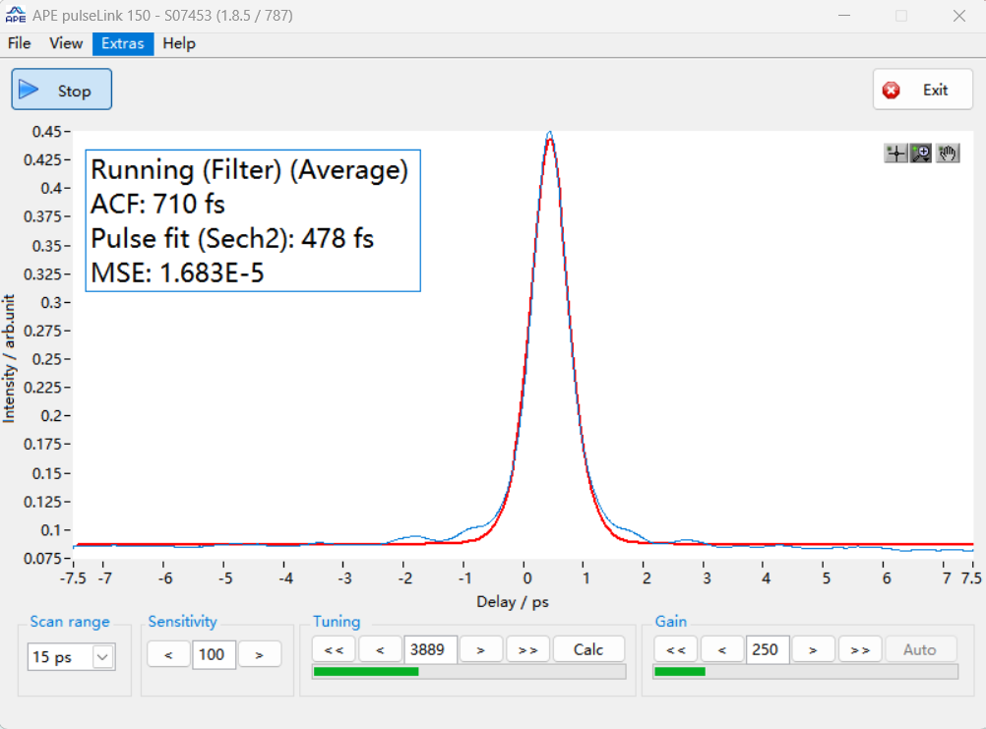This screenshot has width=986, height=729.
Task: Open the View menu
Action: (66, 43)
